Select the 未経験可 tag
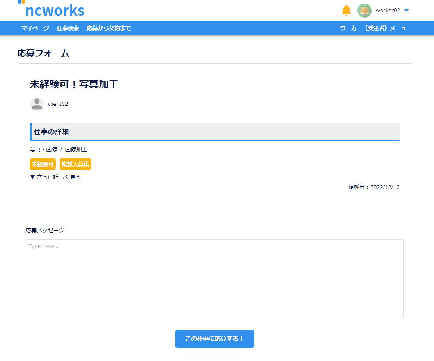Screen dimensions: 434x361 pyautogui.click(x=43, y=165)
